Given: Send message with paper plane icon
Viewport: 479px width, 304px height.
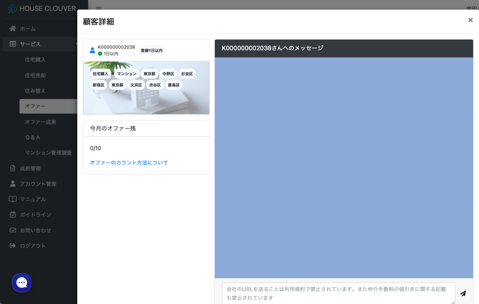Looking at the screenshot, I should point(463,293).
